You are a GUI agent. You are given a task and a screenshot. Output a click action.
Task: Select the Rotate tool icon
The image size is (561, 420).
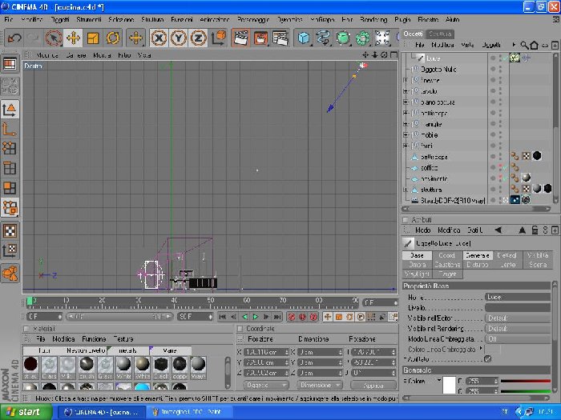tap(113, 38)
